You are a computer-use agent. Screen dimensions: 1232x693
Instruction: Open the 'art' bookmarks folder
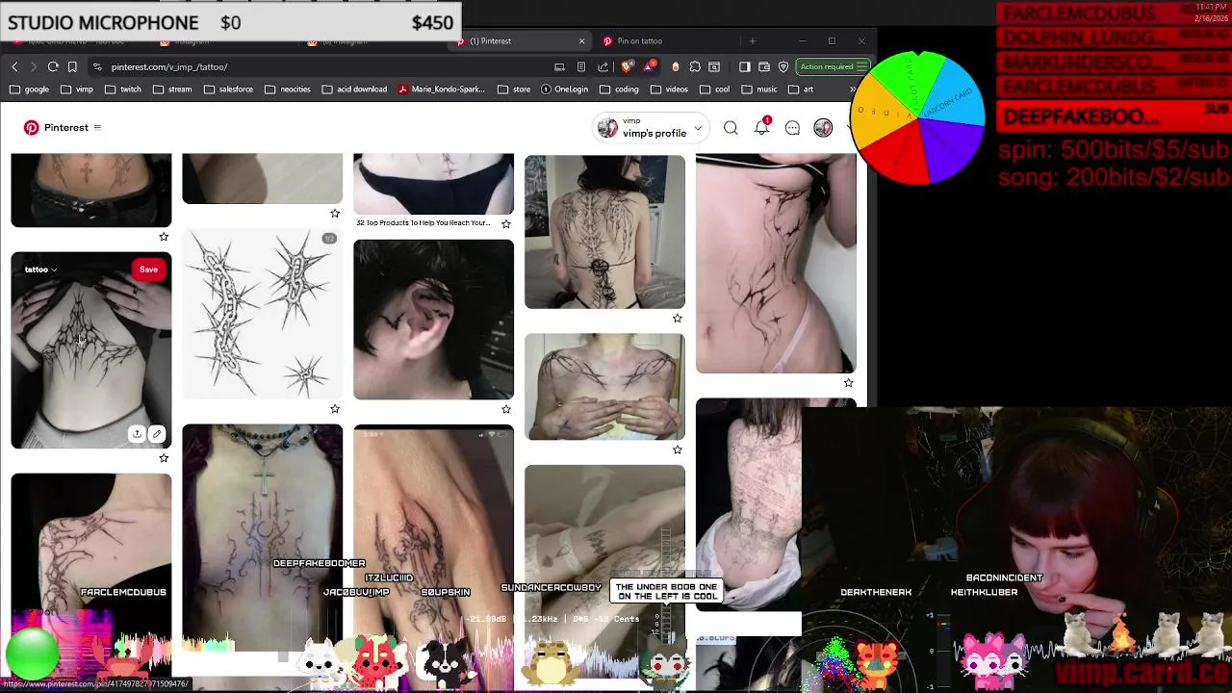[801, 89]
